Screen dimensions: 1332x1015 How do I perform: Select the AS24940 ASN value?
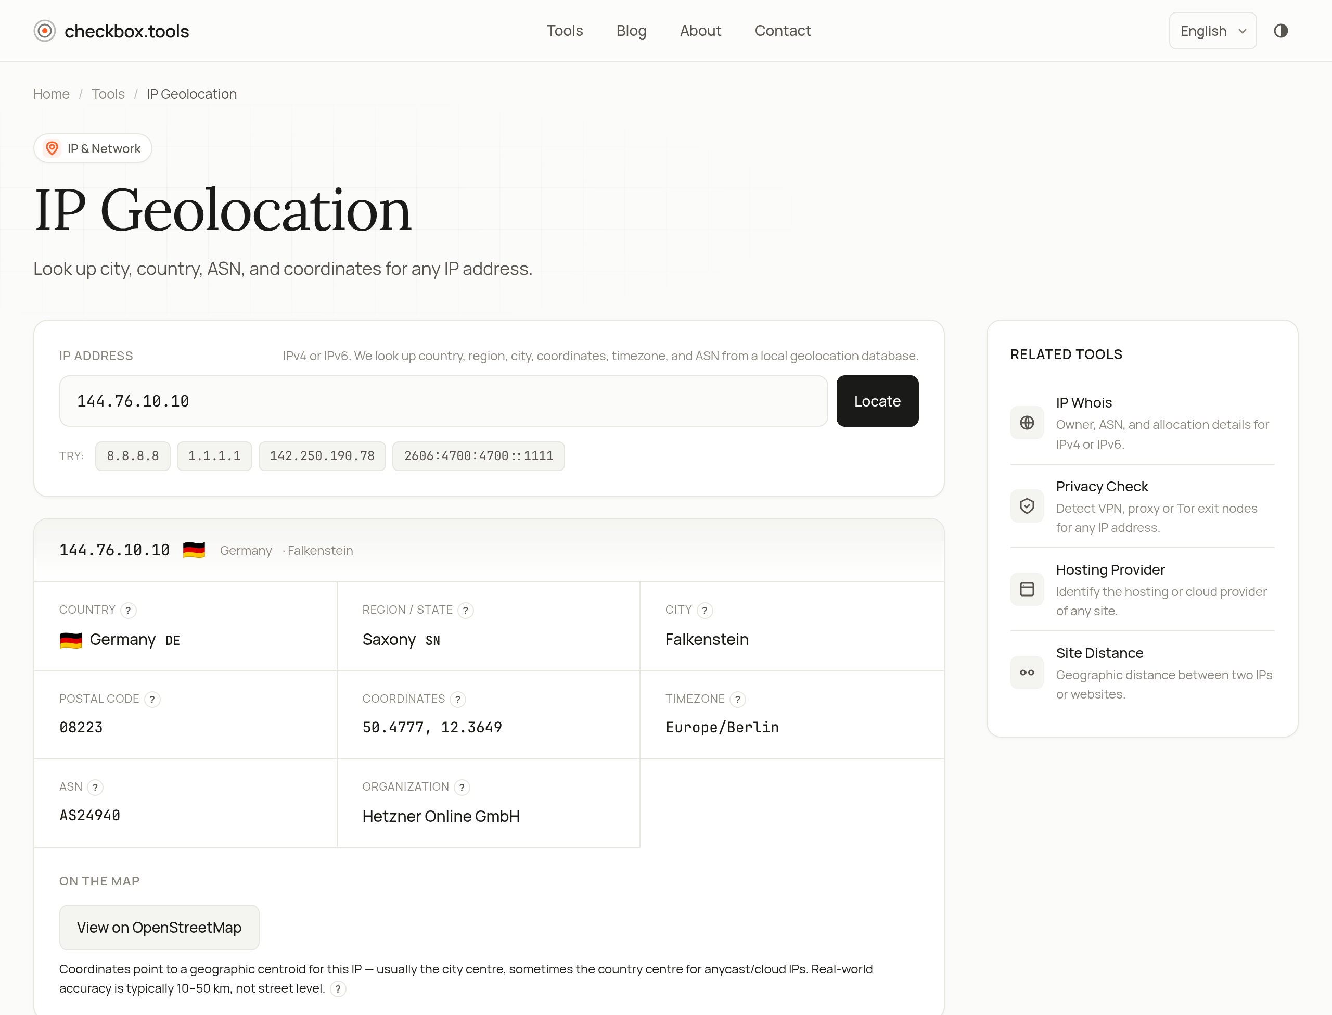pyautogui.click(x=89, y=816)
